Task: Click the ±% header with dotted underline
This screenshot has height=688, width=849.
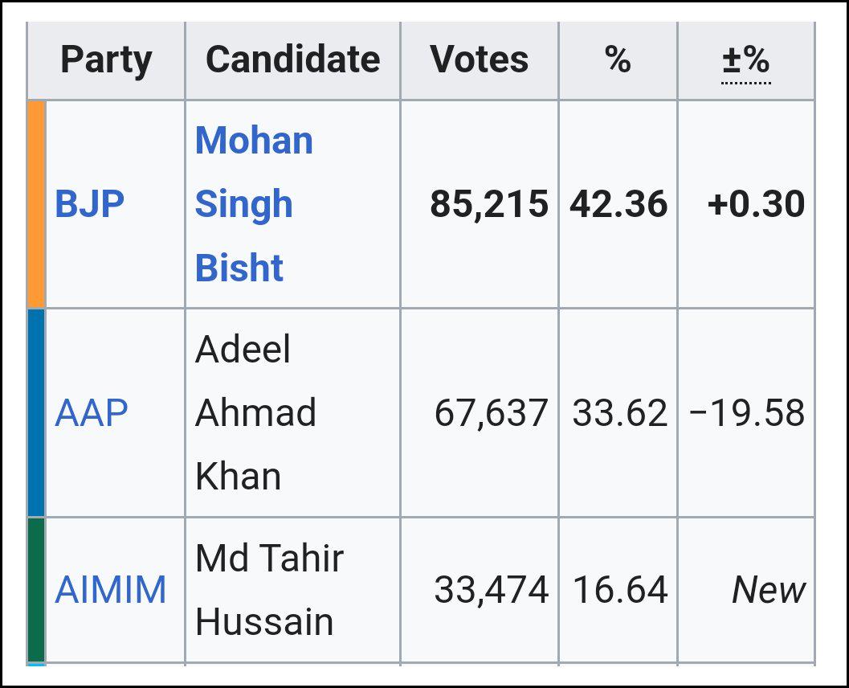Action: click(x=745, y=60)
